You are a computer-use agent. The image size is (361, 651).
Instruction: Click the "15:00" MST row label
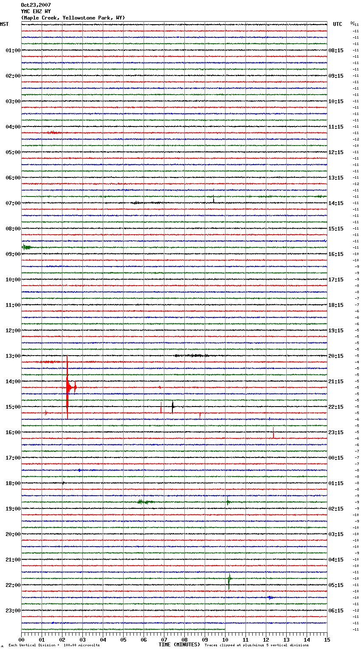click(13, 407)
